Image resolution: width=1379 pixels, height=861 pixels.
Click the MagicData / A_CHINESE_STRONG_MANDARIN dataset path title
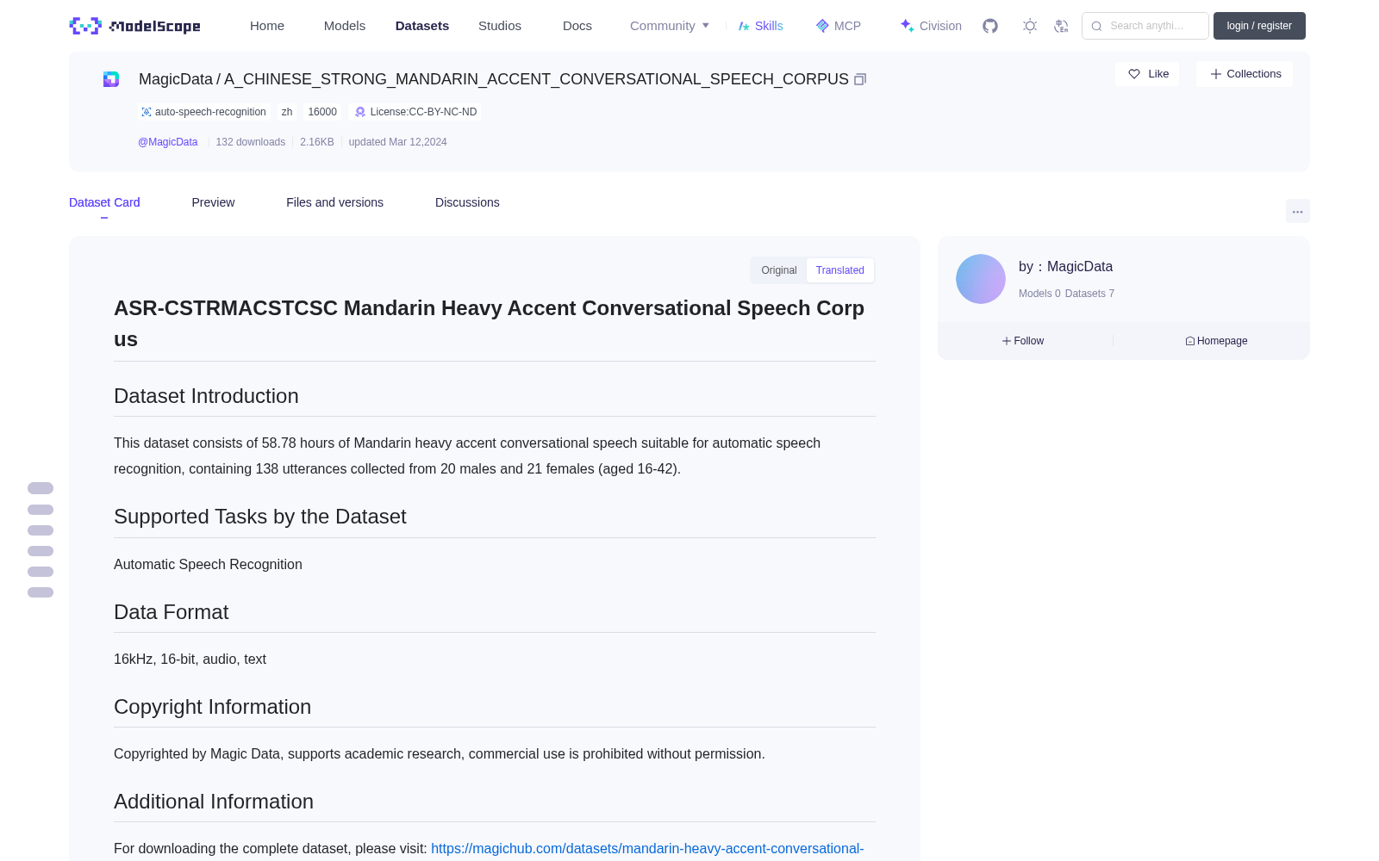point(494,79)
